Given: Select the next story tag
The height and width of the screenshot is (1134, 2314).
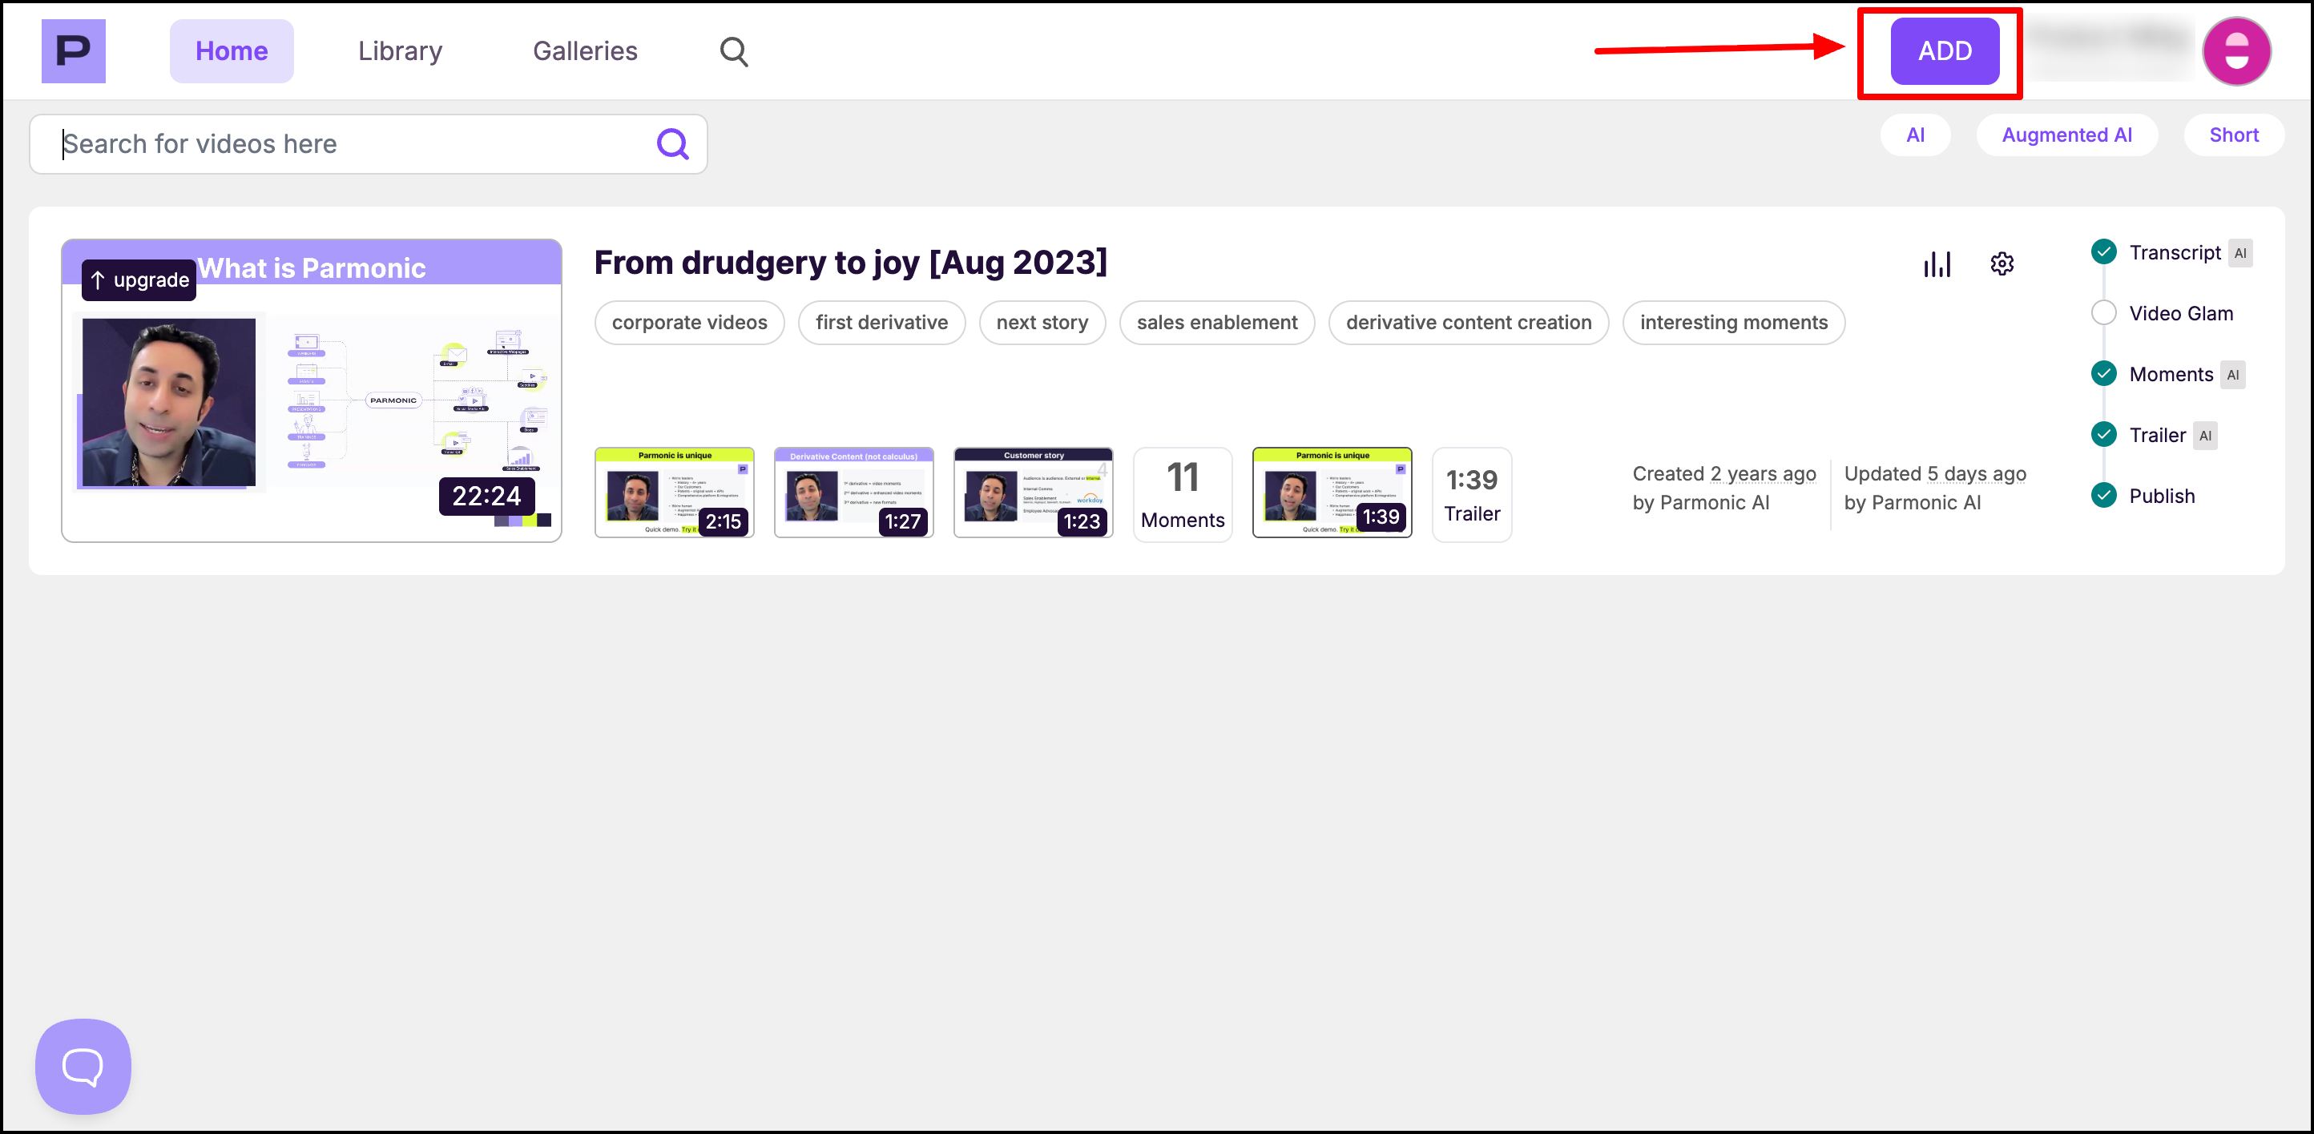Looking at the screenshot, I should click(x=1042, y=322).
